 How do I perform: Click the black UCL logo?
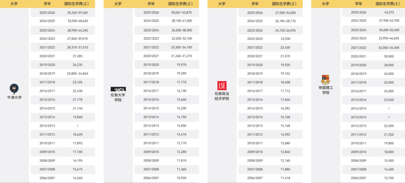click(118, 89)
